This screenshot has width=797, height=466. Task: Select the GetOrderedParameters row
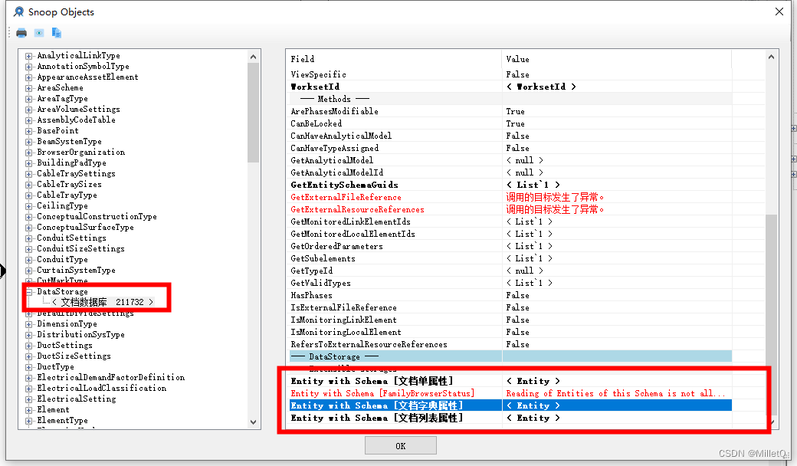coord(510,246)
